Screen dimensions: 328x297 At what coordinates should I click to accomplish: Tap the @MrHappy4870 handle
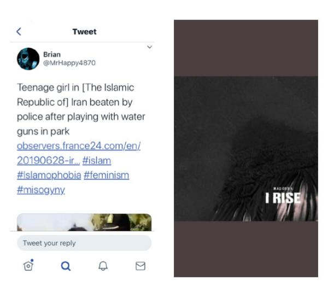pyautogui.click(x=69, y=63)
